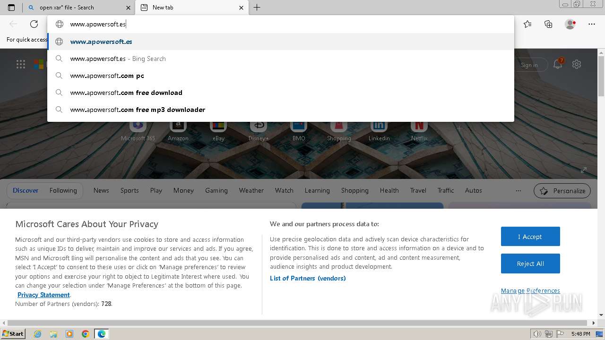This screenshot has height=340, width=605.
Task: Click the vertical scrollbar down arrow
Action: [601, 315]
